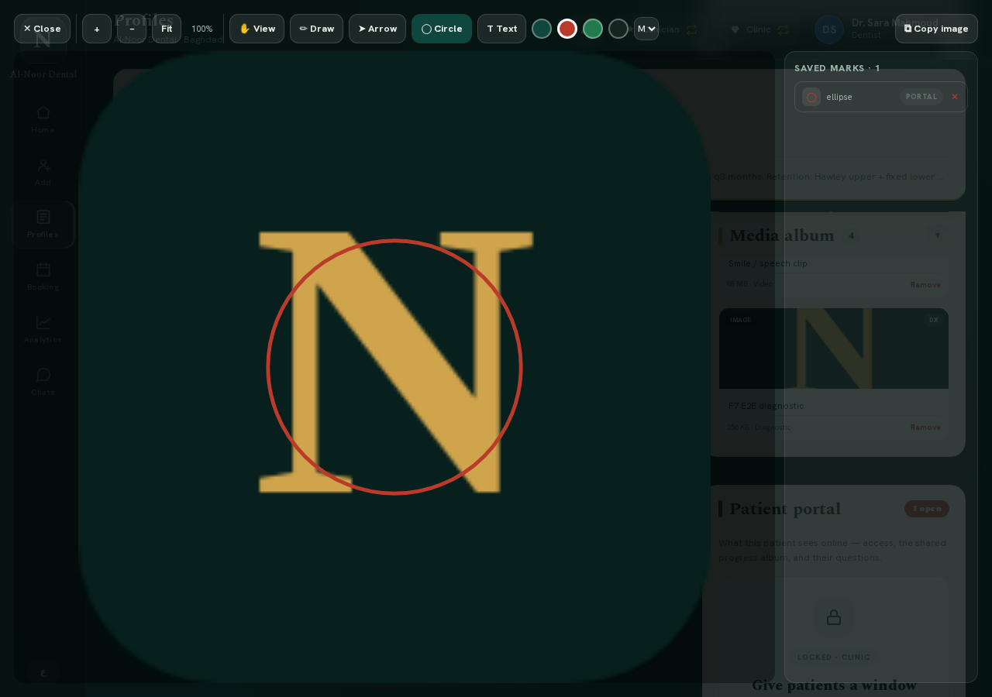Select the dark gray color swatch
The width and height of the screenshot is (992, 697).
click(618, 29)
